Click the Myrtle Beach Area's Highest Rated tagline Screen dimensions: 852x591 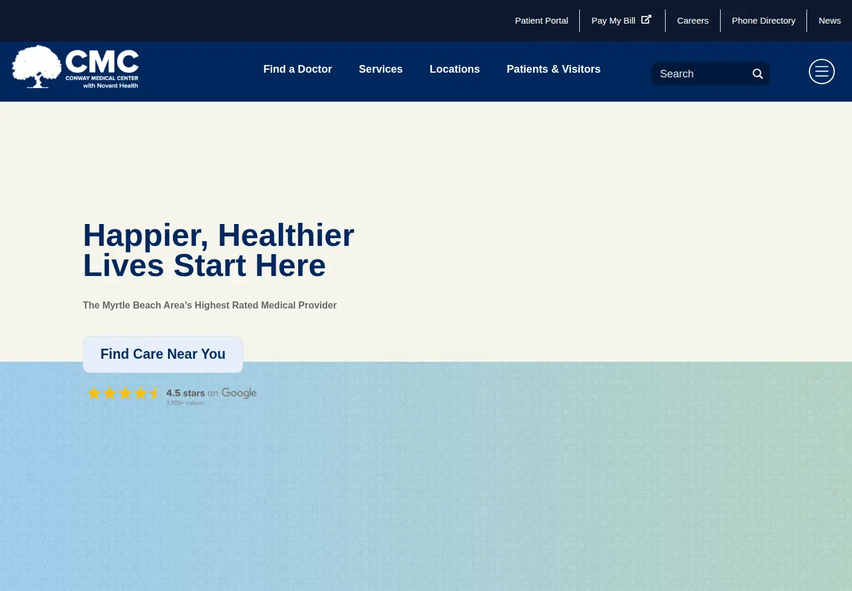209,305
